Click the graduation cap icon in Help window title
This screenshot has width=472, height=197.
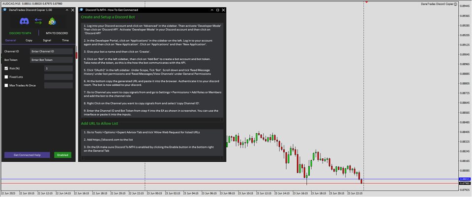[81, 10]
